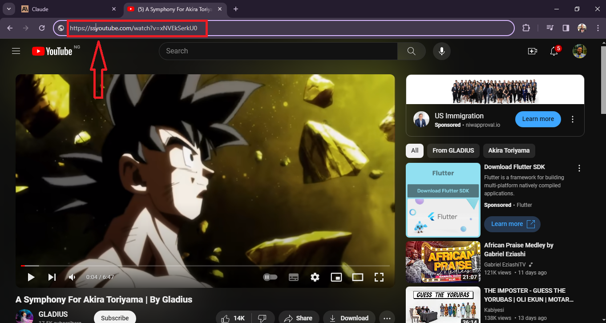Image resolution: width=606 pixels, height=323 pixels.
Task: Click into the YouTube search field
Action: pos(278,51)
